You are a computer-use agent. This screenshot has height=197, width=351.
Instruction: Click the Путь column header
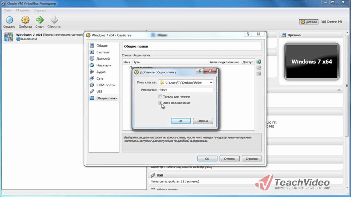click(x=136, y=62)
